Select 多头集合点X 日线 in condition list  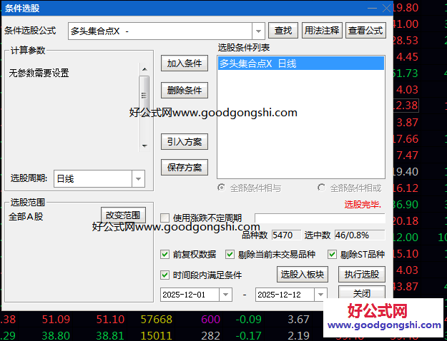coord(301,63)
